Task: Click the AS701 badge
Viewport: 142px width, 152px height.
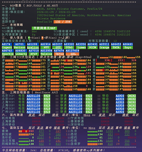Action: pyautogui.click(x=19, y=44)
